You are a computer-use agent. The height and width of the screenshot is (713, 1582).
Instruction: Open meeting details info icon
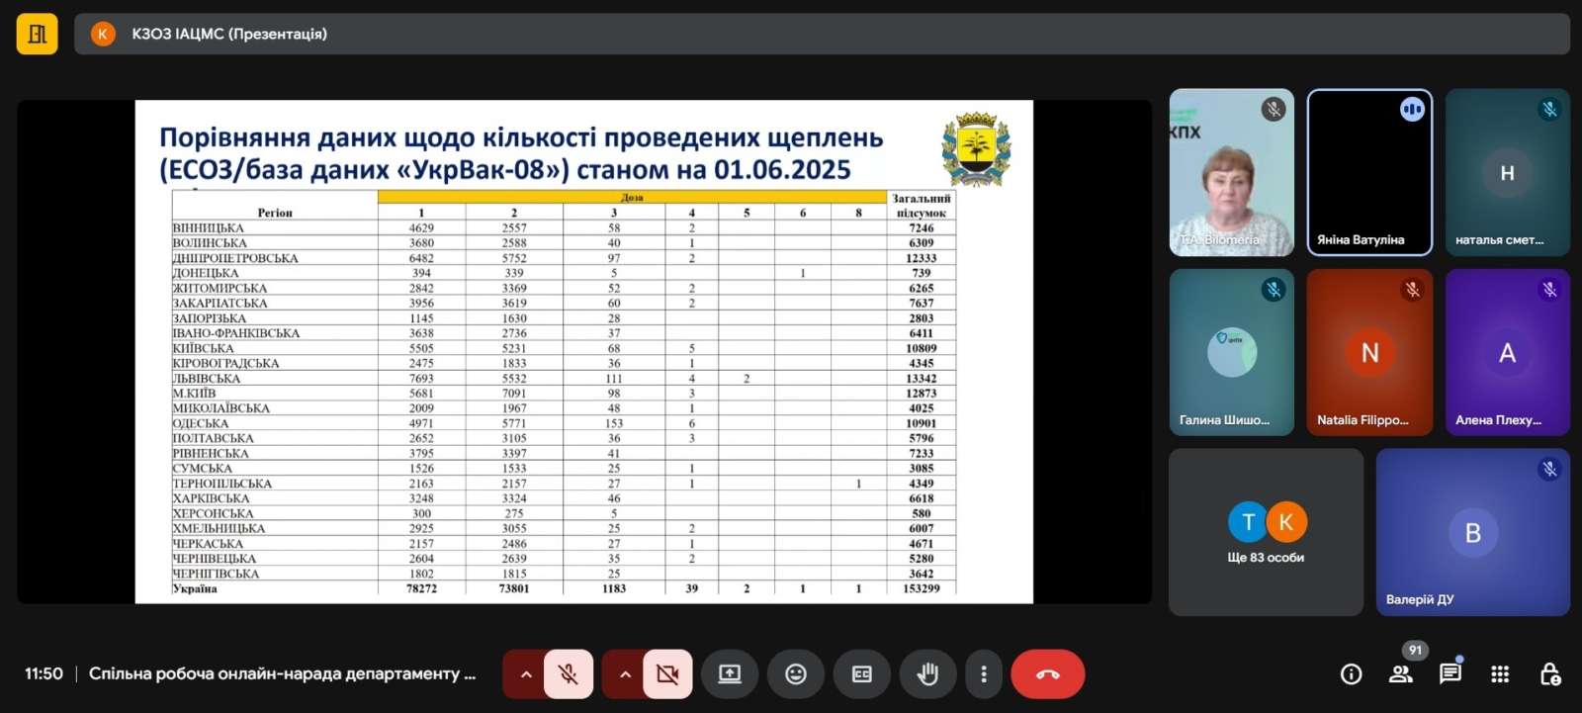point(1351,674)
